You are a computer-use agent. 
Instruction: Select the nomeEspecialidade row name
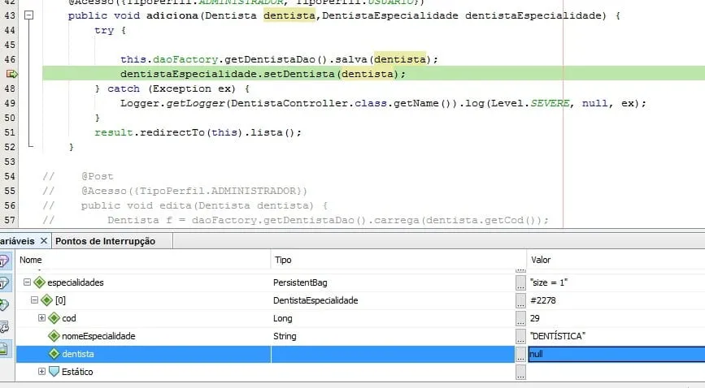pos(98,336)
